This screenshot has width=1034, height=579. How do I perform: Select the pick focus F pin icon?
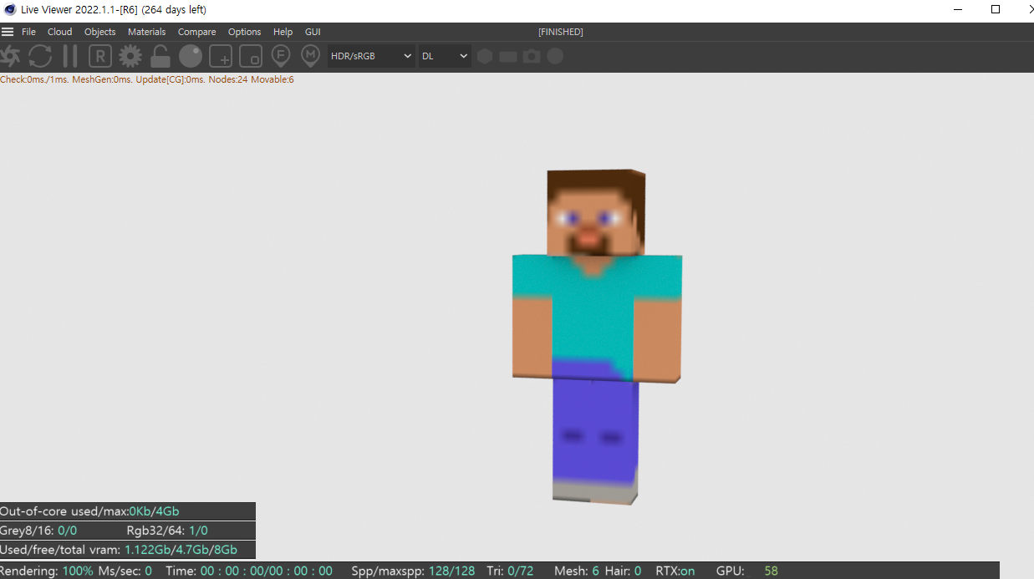coord(281,56)
